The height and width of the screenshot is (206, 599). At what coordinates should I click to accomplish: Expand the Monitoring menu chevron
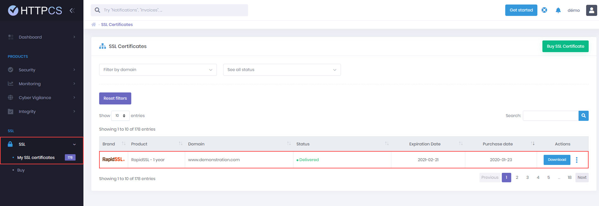pyautogui.click(x=74, y=83)
